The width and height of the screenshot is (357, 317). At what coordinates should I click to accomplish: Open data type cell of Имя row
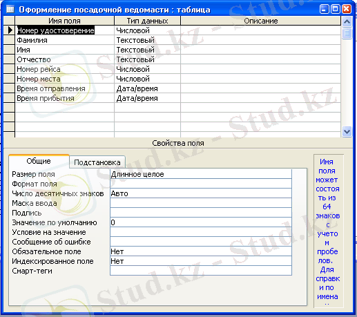(147, 50)
